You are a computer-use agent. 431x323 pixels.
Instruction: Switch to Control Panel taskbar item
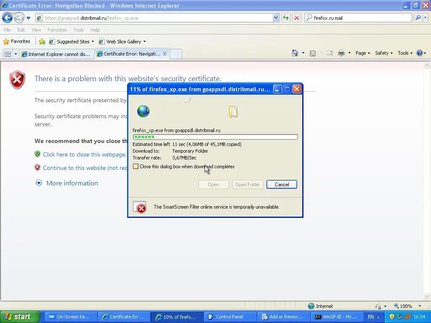pyautogui.click(x=231, y=317)
